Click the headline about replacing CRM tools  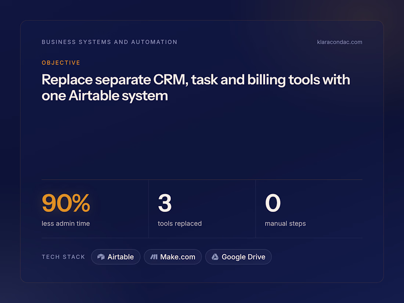coord(196,88)
